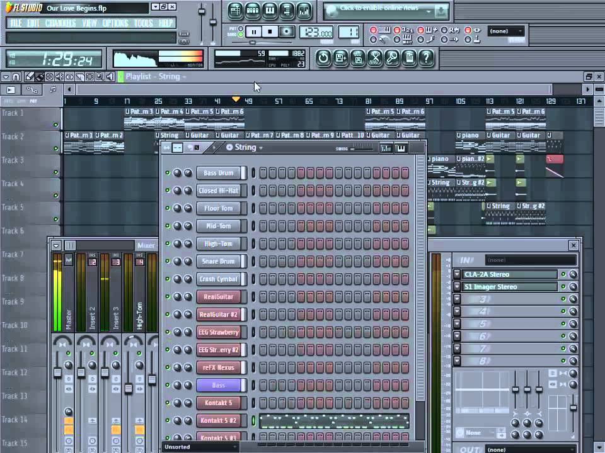Screen dimensions: 605x453
Task: Open the VIEW menu
Action: [x=89, y=23]
